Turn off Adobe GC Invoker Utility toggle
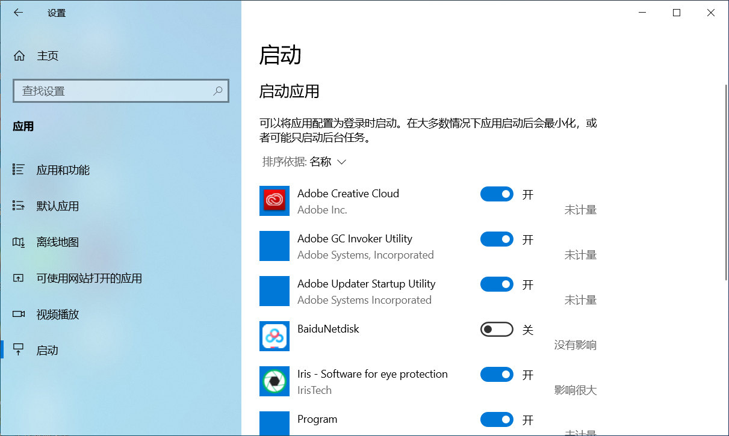729x436 pixels. pos(497,239)
